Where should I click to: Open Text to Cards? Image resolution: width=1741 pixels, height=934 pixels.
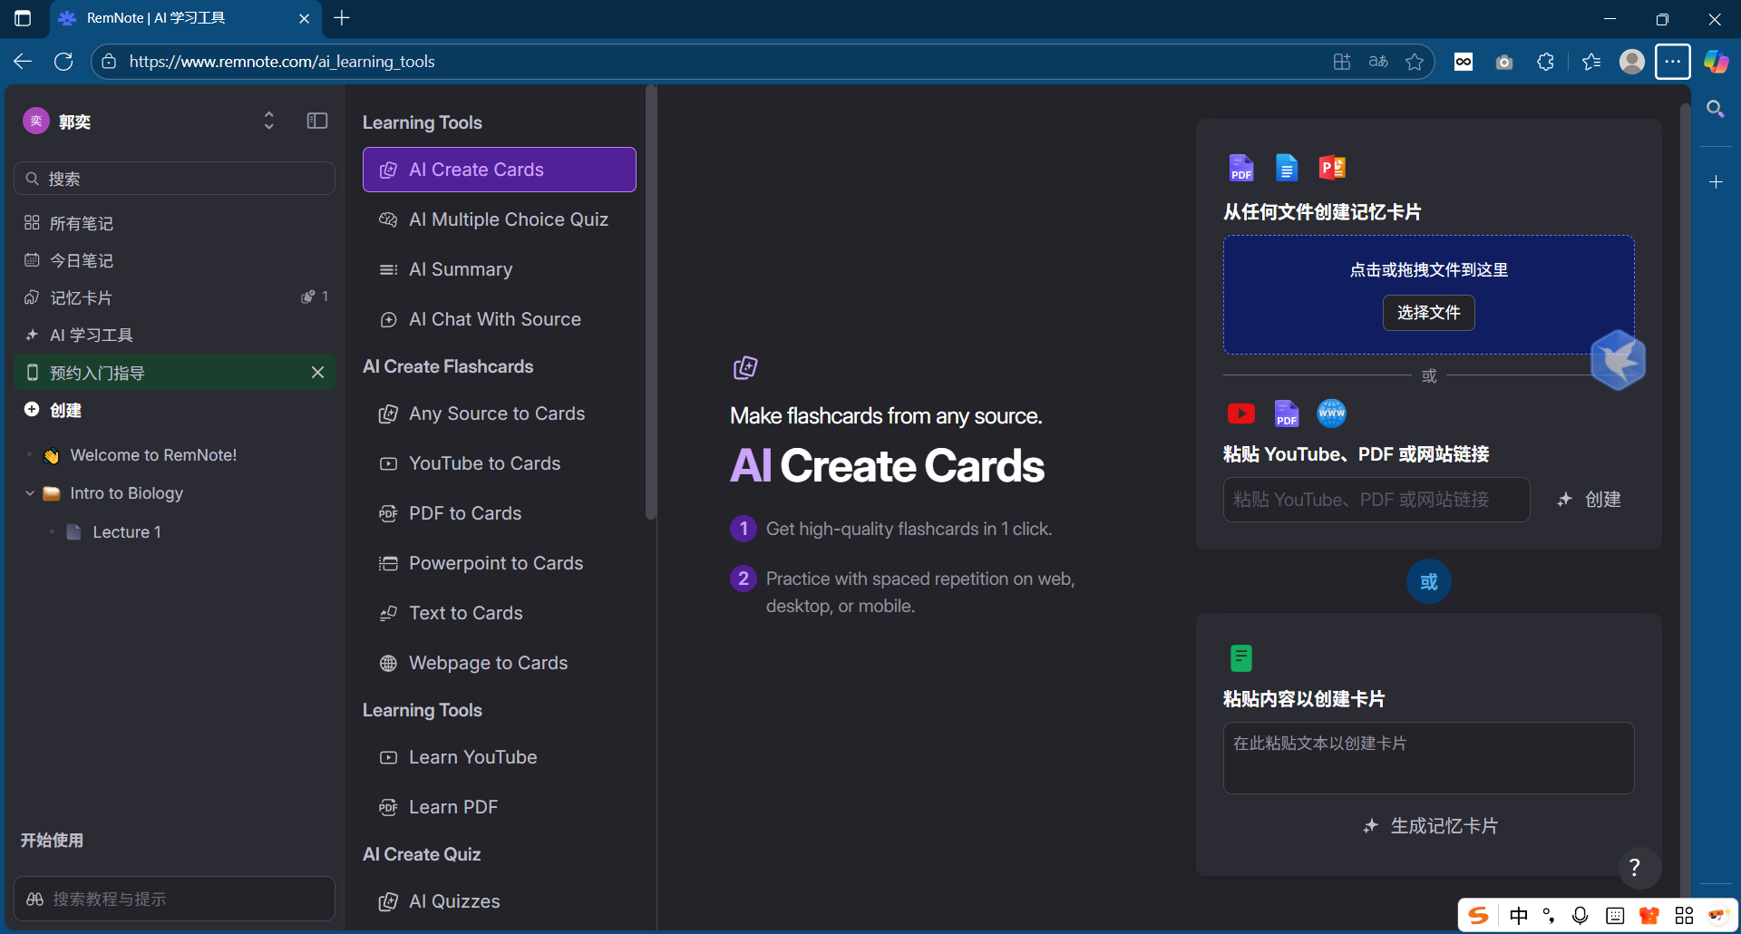(499, 613)
